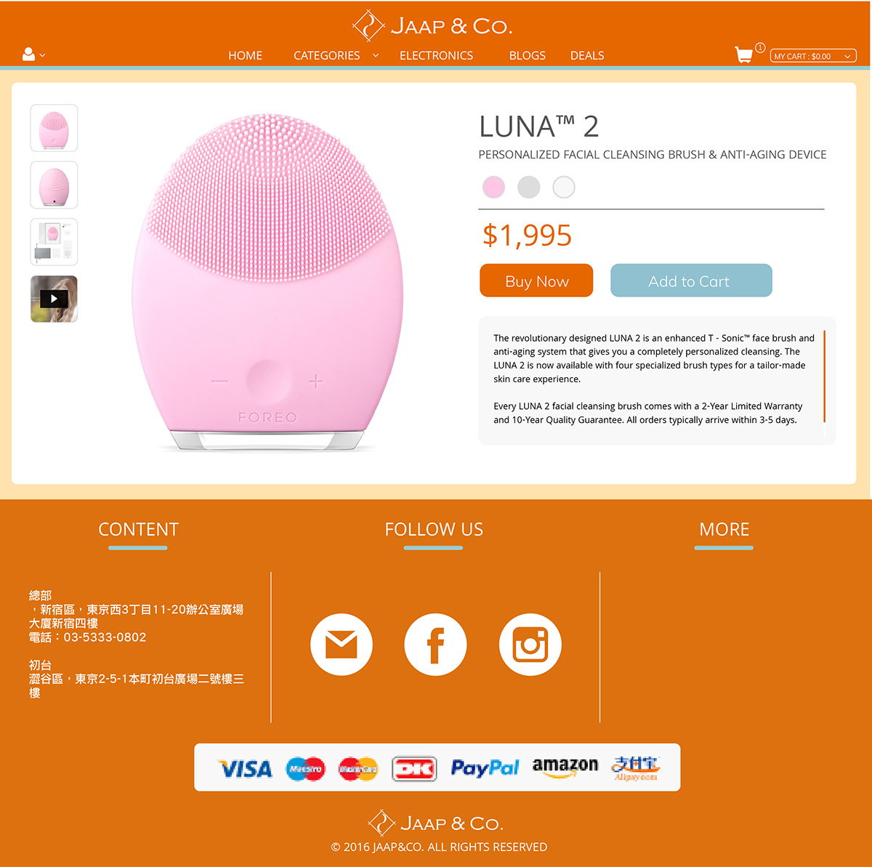Click the shopping cart icon
The image size is (872, 867).
point(744,55)
